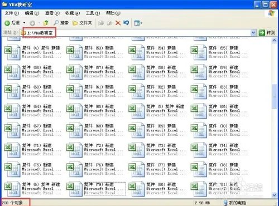Select the Excel icon for 复件 (56) 新建
279x206 pixels.
[x=12, y=72]
